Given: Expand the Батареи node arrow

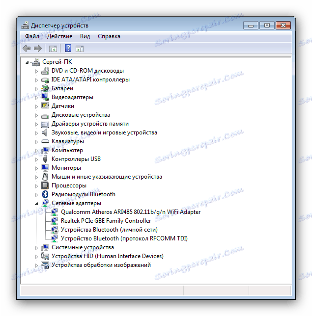Looking at the screenshot, I should coord(36,89).
